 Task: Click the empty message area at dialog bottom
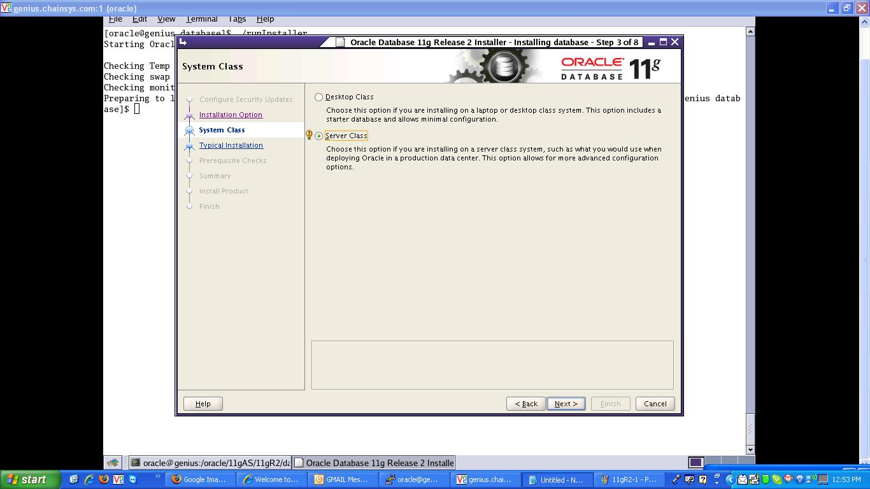[492, 365]
